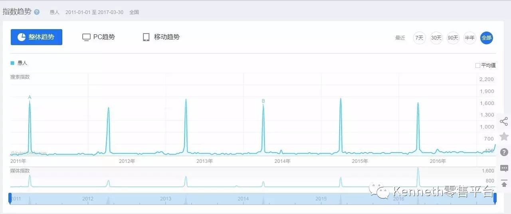This screenshot has height=214, width=511.
Task: Click the 1,000 y-axis value
Action: 487,127
